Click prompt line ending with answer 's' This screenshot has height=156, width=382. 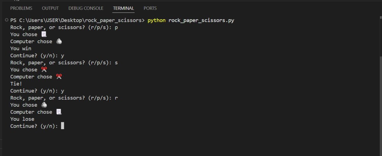(64, 63)
